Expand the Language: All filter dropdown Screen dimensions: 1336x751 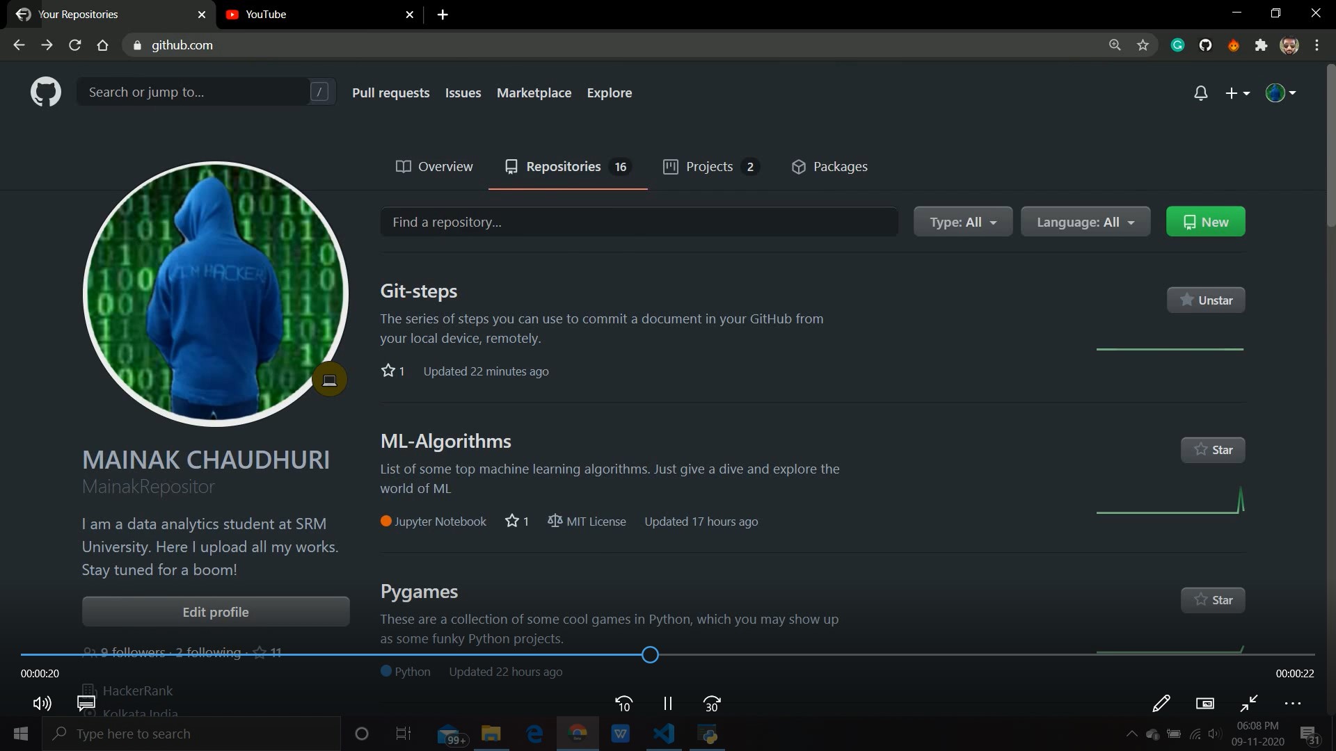pos(1085,223)
